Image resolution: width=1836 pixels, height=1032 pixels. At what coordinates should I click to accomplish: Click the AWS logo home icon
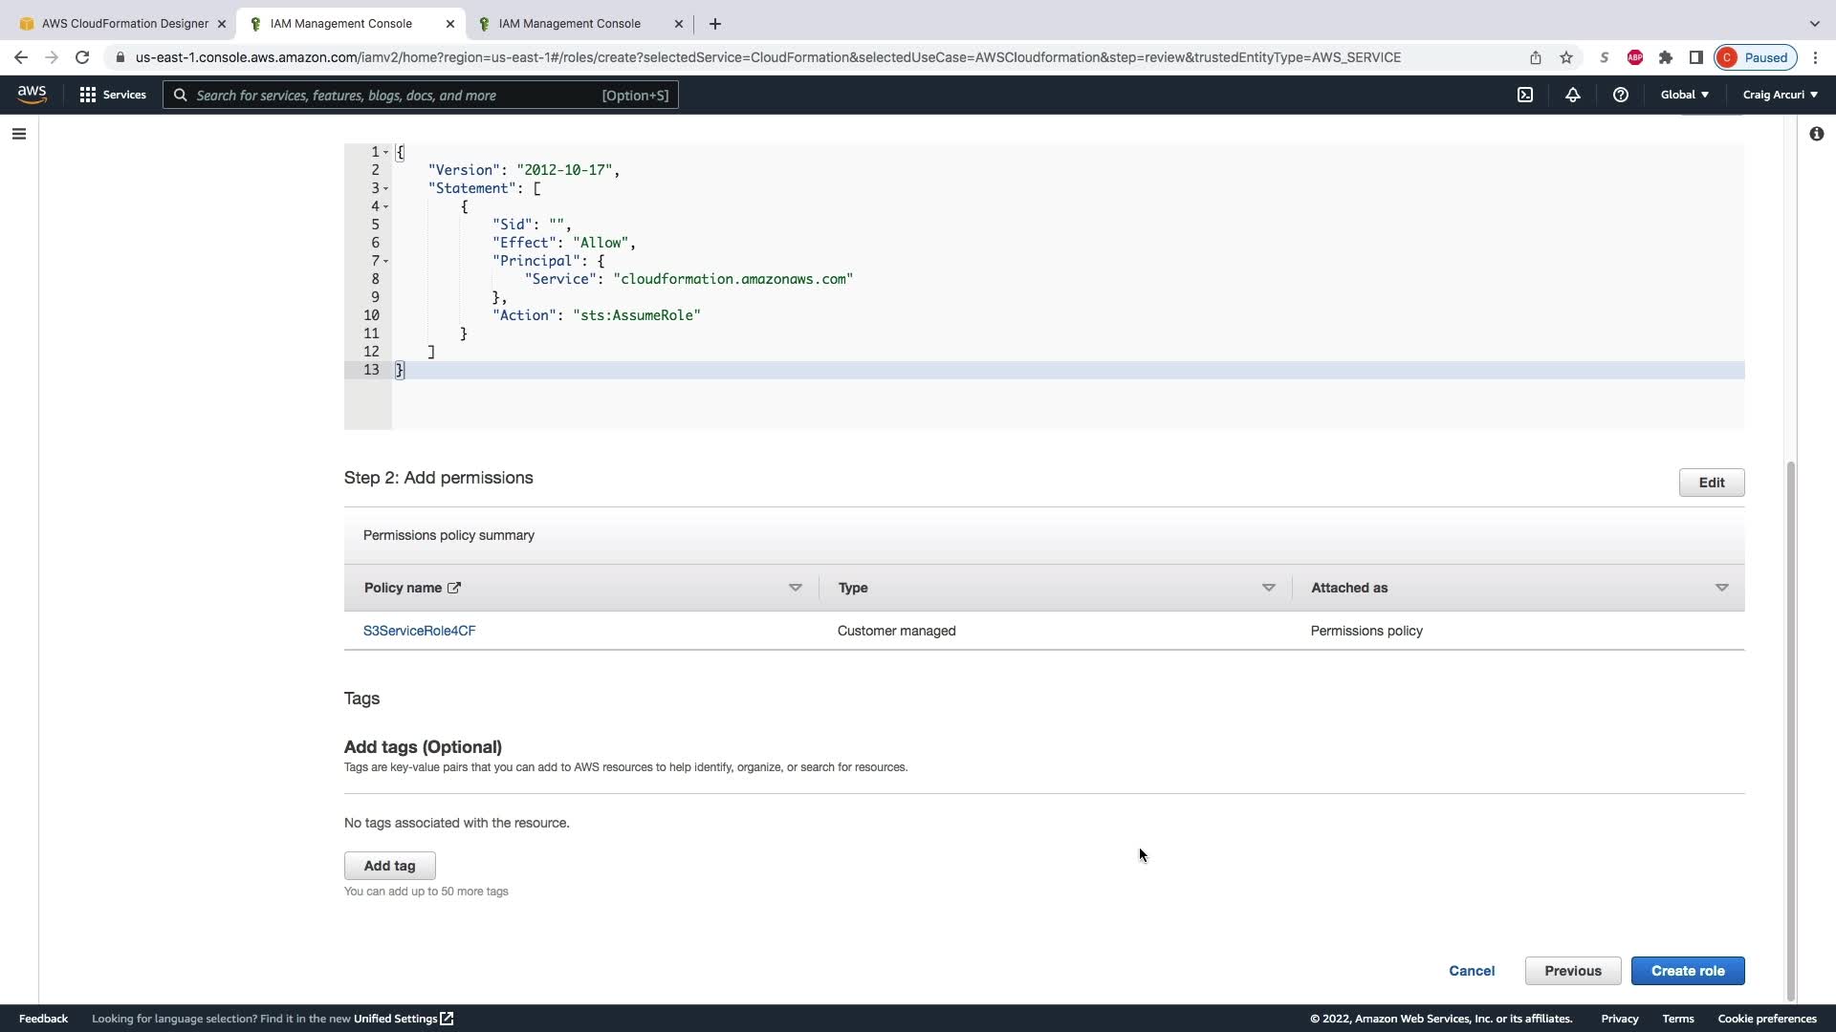32,94
